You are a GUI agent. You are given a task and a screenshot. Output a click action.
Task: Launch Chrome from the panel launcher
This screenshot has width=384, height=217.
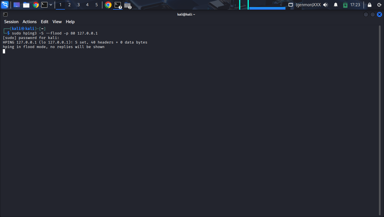tap(36, 5)
